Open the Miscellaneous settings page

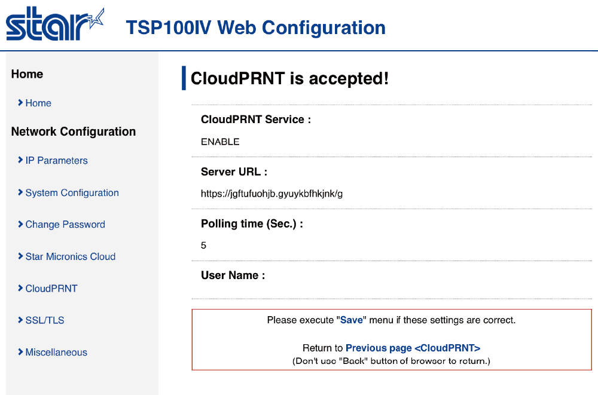tap(56, 353)
